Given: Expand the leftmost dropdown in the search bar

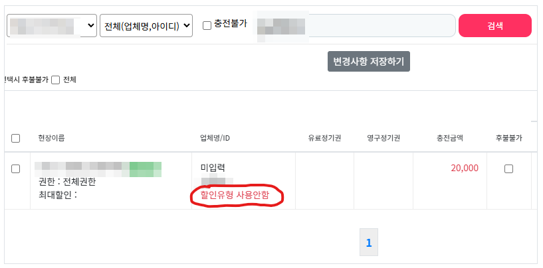Looking at the screenshot, I should pos(52,26).
